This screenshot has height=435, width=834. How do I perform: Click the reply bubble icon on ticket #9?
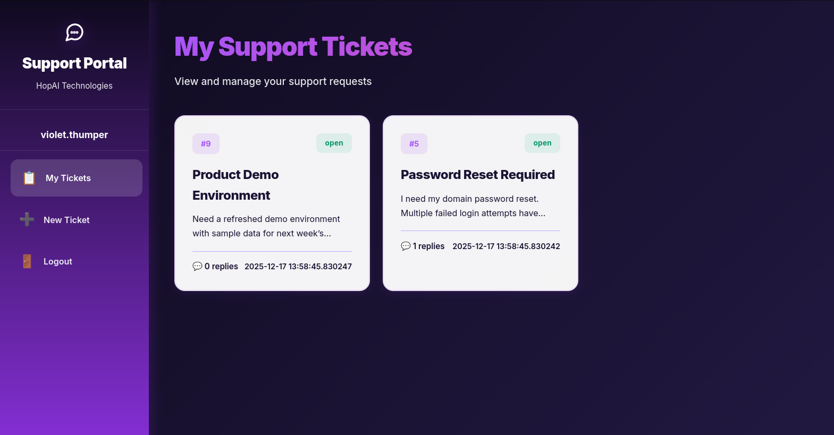[197, 266]
